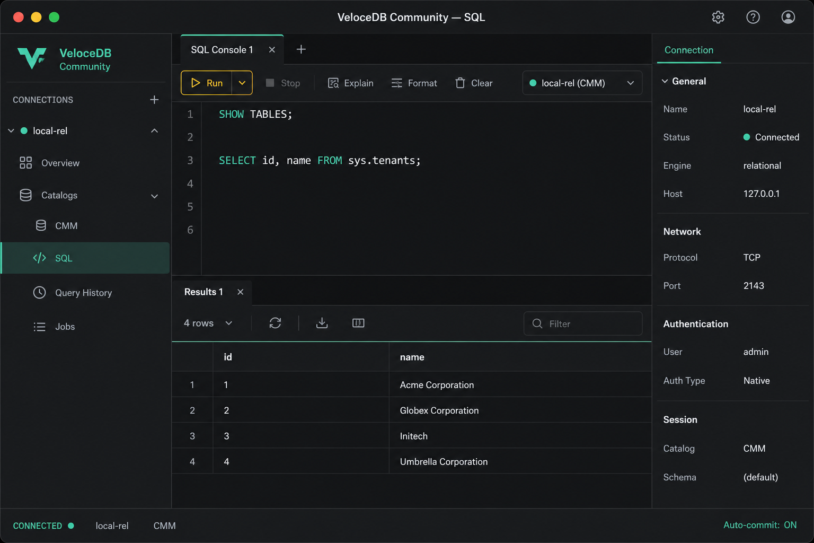Click the Connected status value

click(771, 137)
